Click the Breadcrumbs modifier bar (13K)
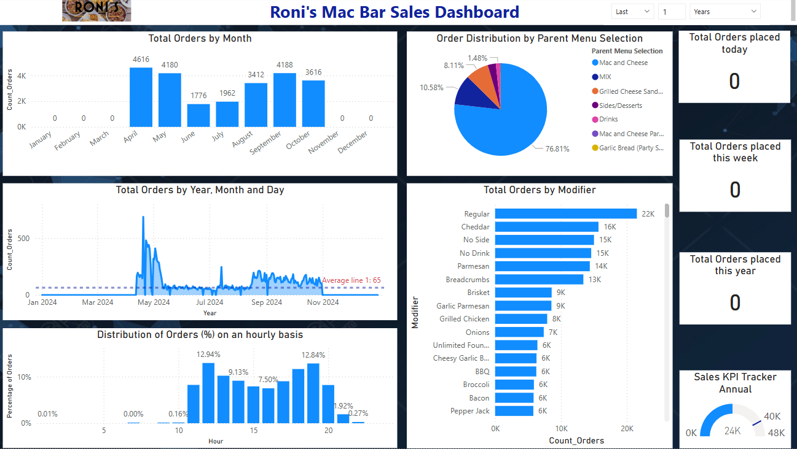 (x=539, y=279)
